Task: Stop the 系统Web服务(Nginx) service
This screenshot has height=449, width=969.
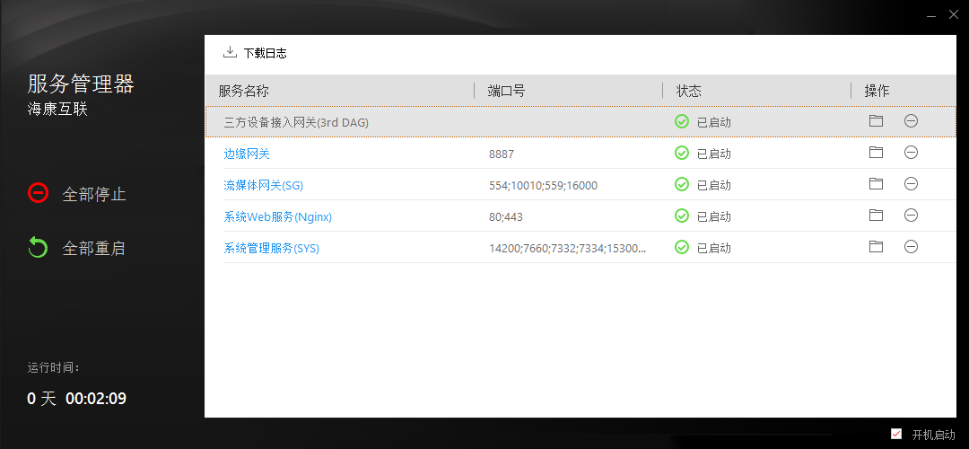Action: [911, 216]
